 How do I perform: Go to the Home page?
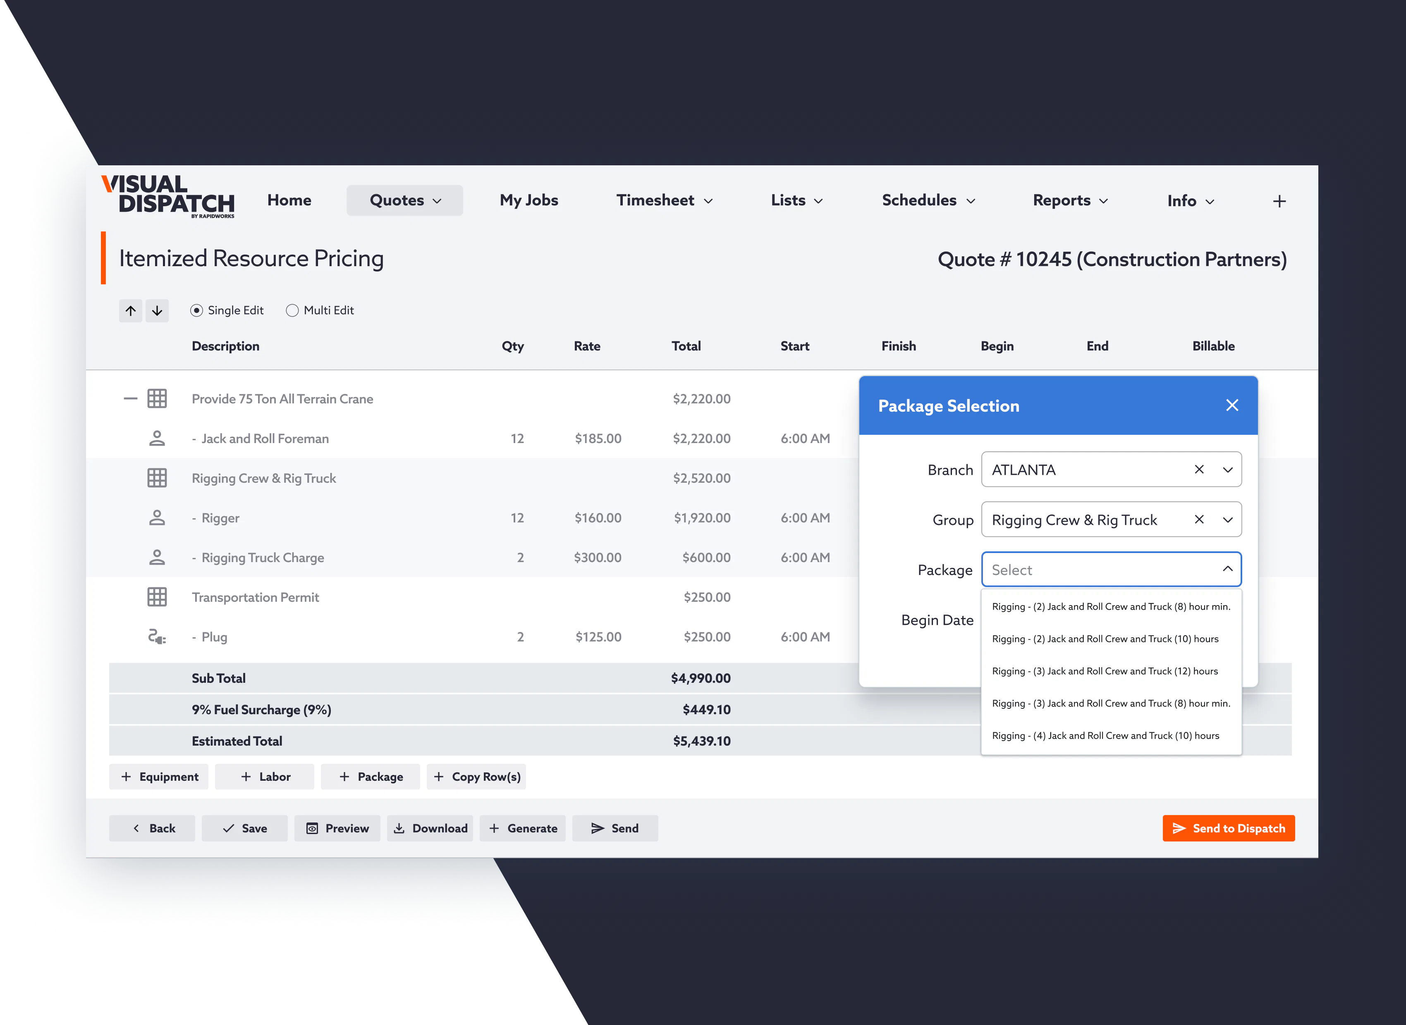(x=289, y=200)
